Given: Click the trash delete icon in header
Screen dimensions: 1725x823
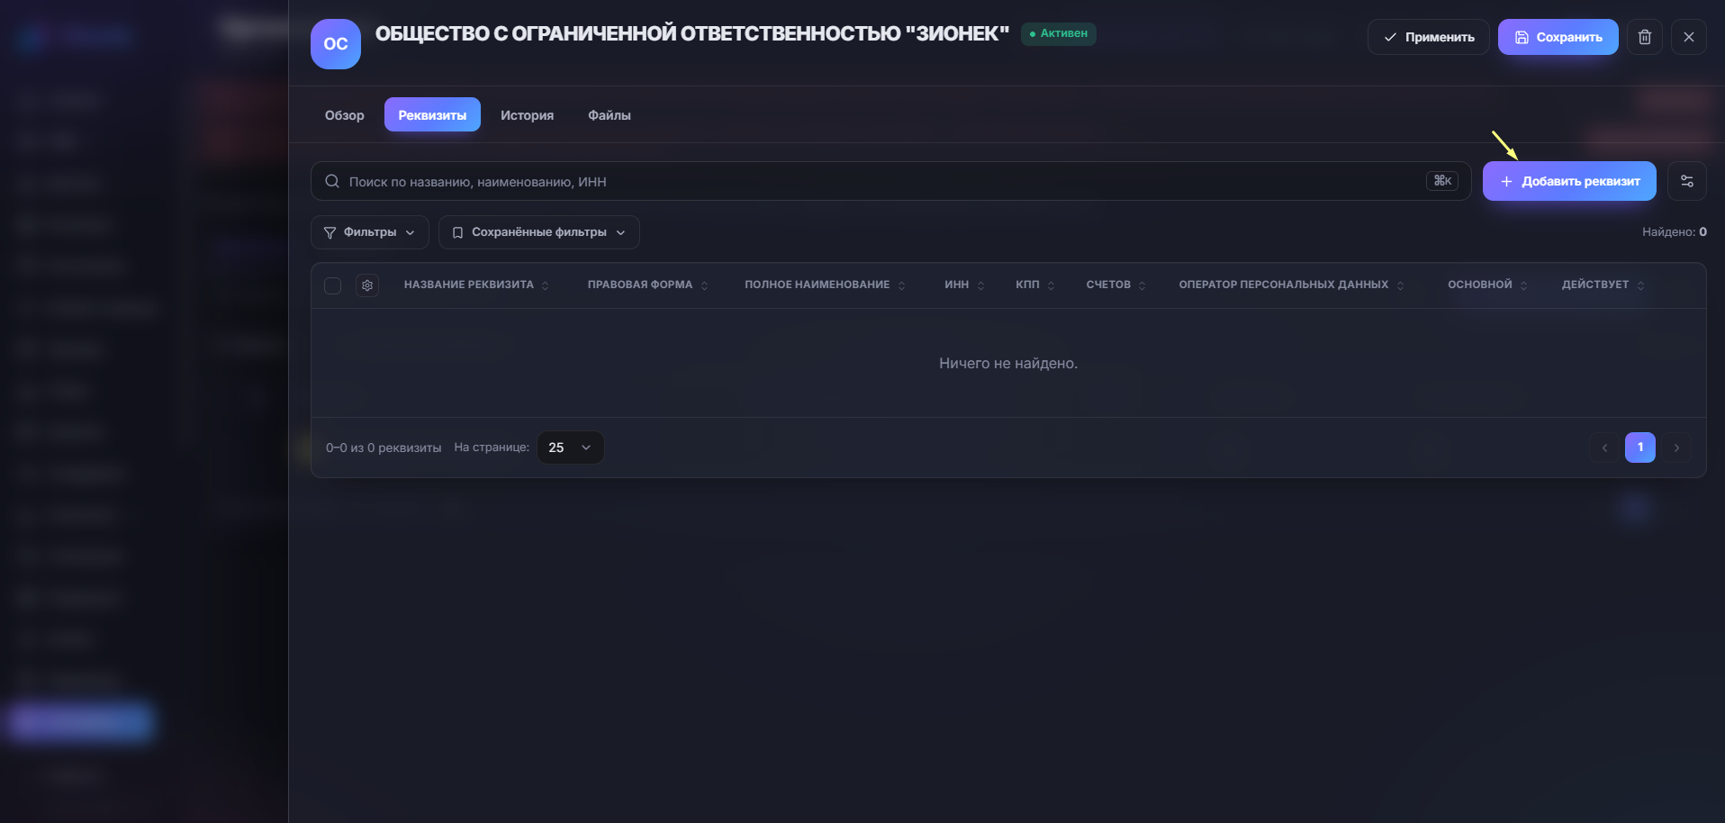Looking at the screenshot, I should point(1645,37).
